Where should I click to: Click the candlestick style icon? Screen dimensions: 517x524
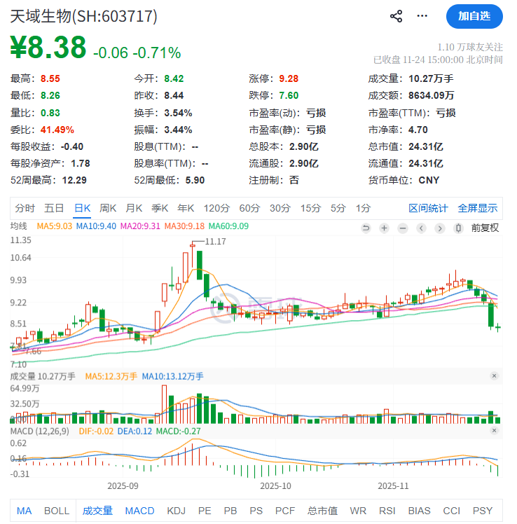click(x=458, y=228)
